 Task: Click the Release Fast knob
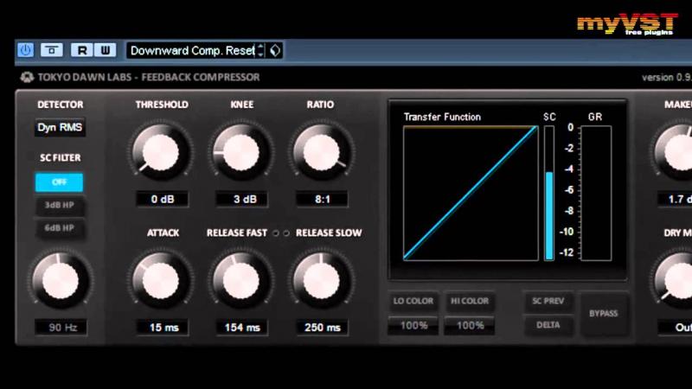click(241, 280)
